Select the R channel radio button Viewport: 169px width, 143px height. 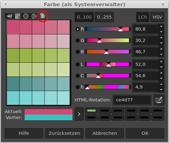click(x=78, y=29)
